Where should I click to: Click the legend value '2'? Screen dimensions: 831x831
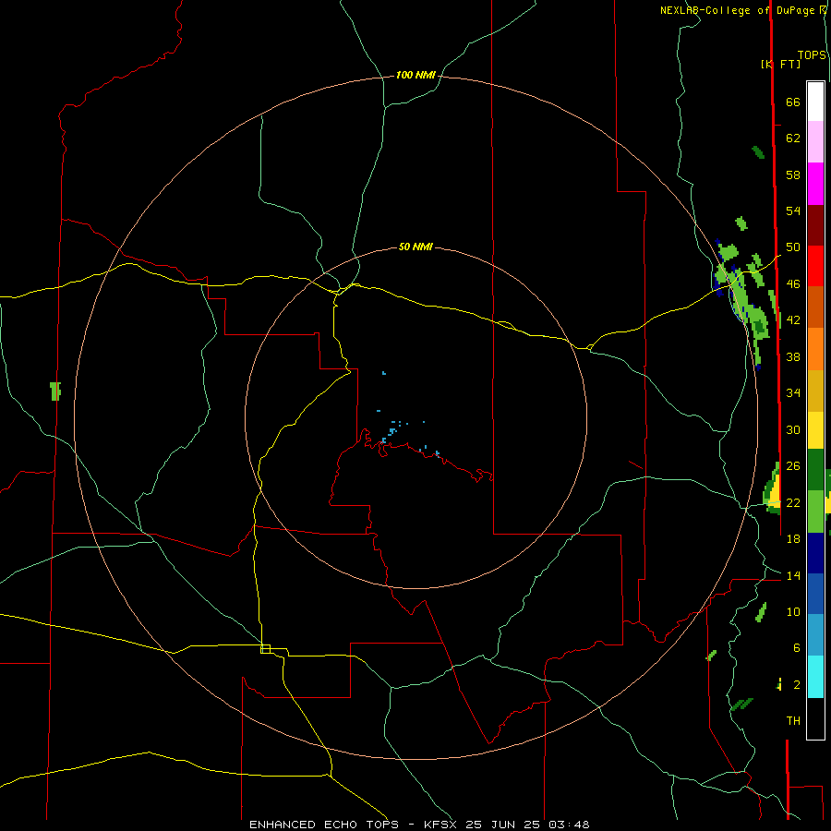coord(796,685)
